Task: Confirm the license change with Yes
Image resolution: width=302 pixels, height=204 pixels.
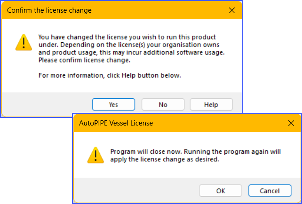Action: tap(113, 104)
